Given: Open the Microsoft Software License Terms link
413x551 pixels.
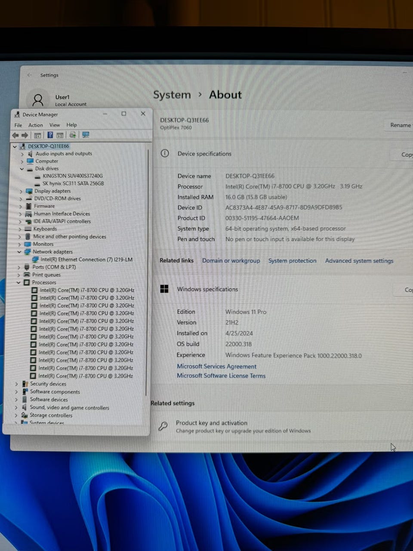Looking at the screenshot, I should pyautogui.click(x=221, y=376).
